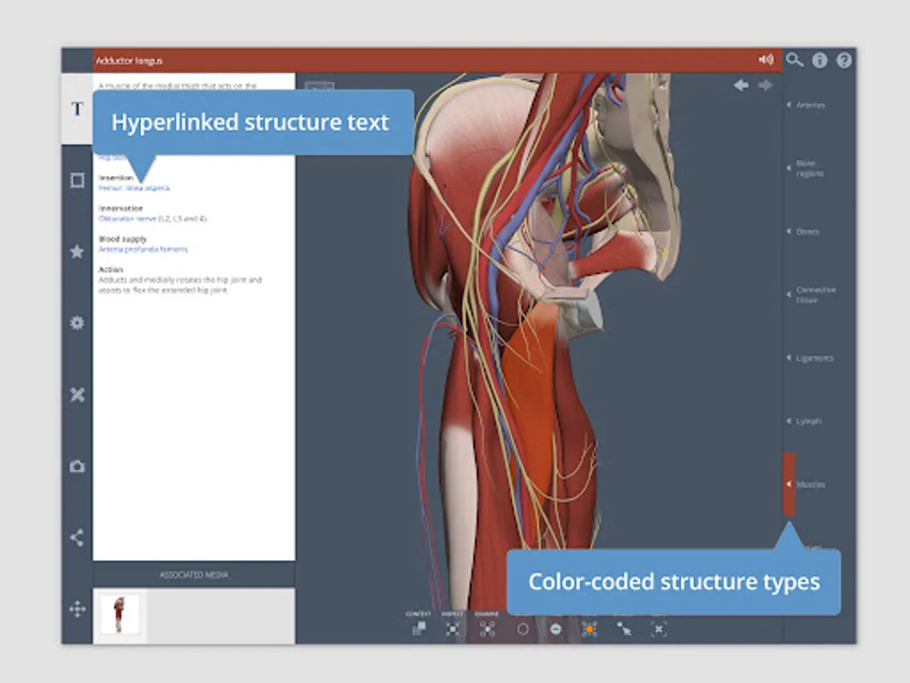Open the share icon in left sidebar
Viewport: 910px width, 683px height.
point(77,538)
